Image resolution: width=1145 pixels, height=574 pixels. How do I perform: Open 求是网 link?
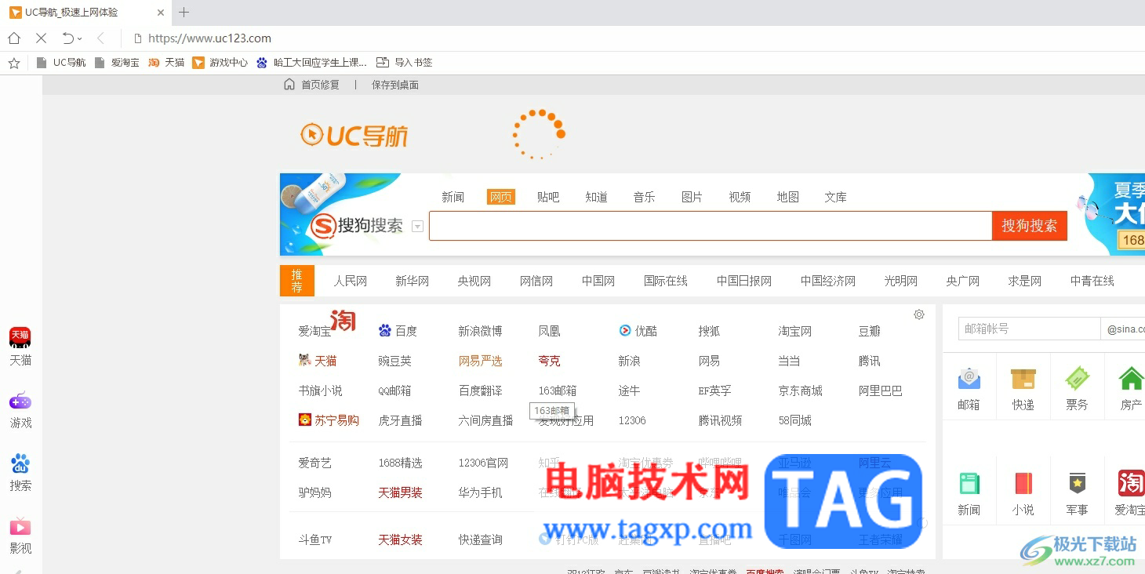point(1025,281)
